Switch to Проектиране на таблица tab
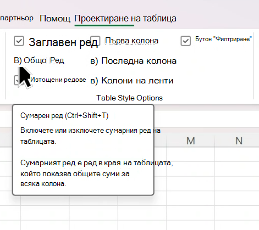 coord(125,19)
